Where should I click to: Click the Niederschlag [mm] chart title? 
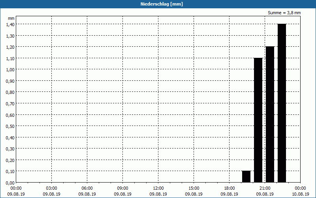162,4
